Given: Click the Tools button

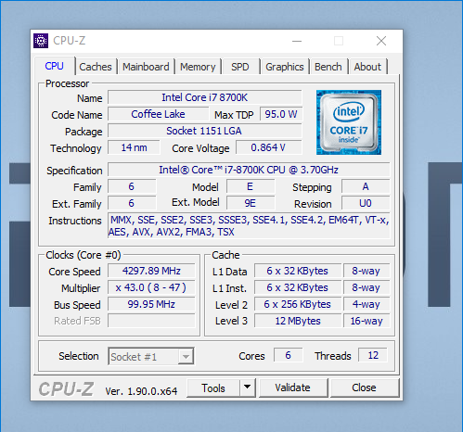Looking at the screenshot, I should click(213, 388).
